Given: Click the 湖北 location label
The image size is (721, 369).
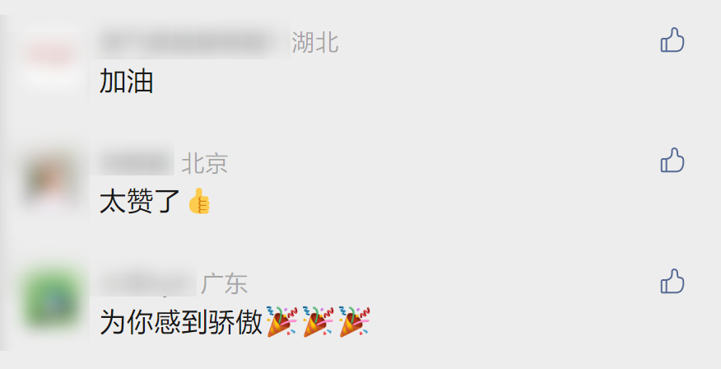Looking at the screenshot, I should point(315,43).
